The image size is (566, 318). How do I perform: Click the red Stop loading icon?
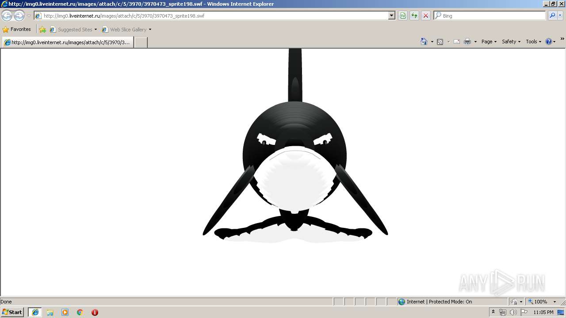pos(426,15)
